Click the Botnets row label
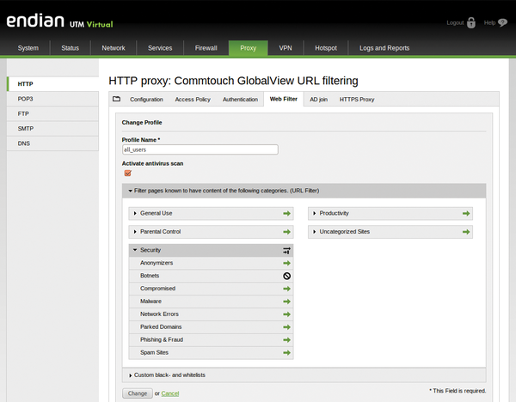This screenshot has width=516, height=402. point(150,276)
